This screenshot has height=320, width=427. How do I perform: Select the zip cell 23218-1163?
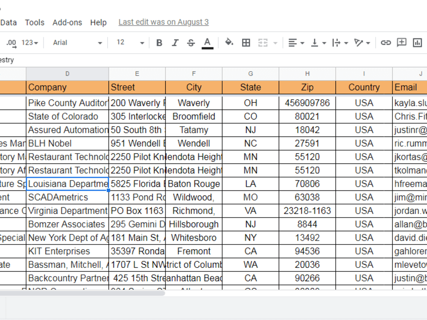pyautogui.click(x=307, y=211)
